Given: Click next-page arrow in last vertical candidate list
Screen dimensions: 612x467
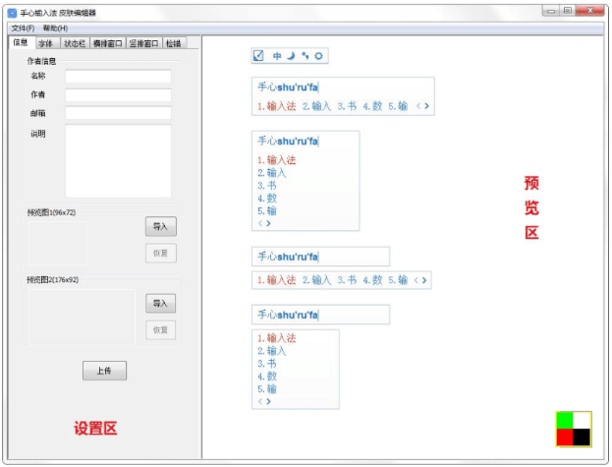Looking at the screenshot, I should point(268,401).
